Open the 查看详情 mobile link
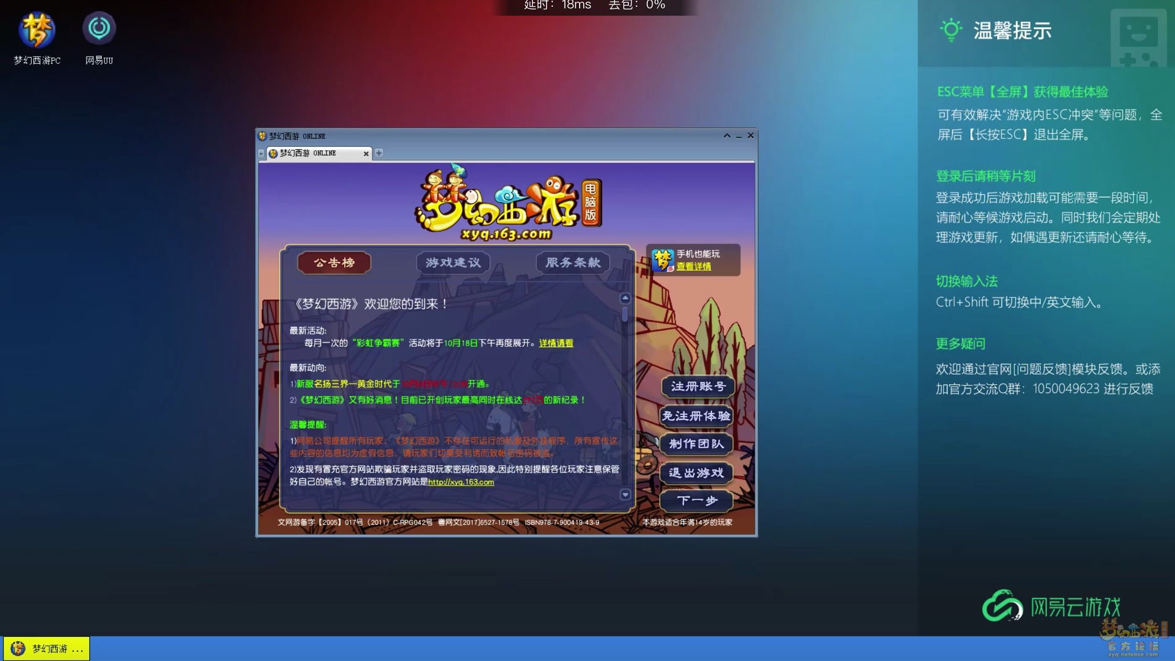Viewport: 1175px width, 661px height. (x=693, y=267)
